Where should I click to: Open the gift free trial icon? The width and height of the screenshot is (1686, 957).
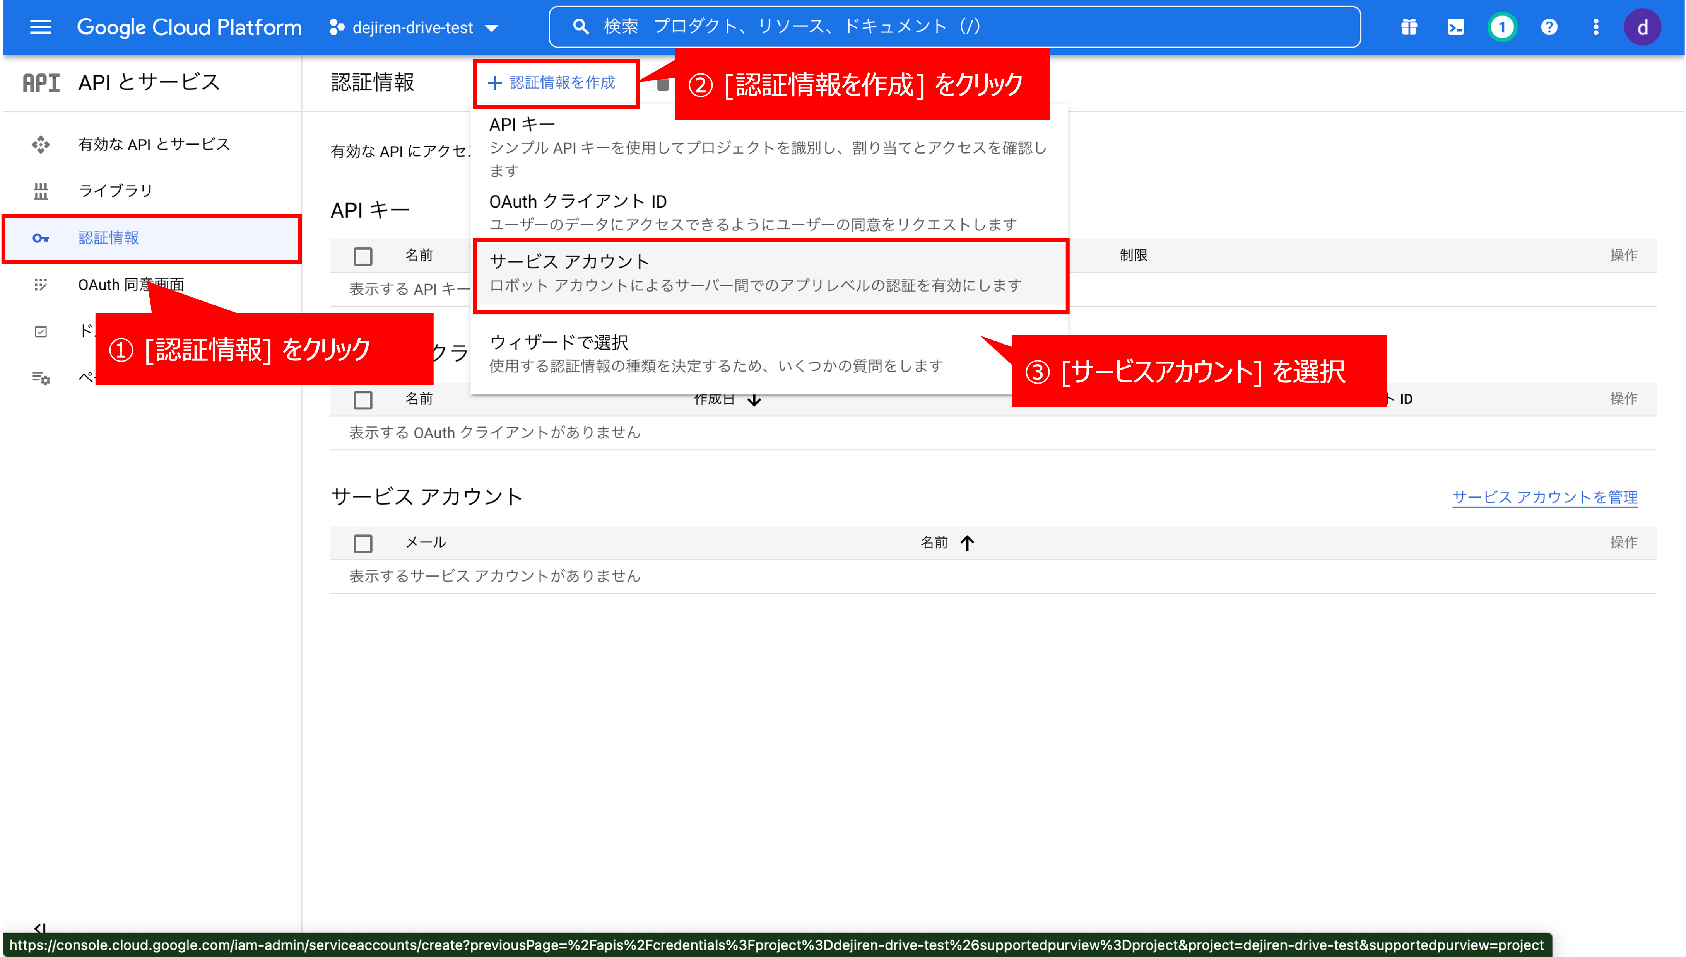(1409, 27)
